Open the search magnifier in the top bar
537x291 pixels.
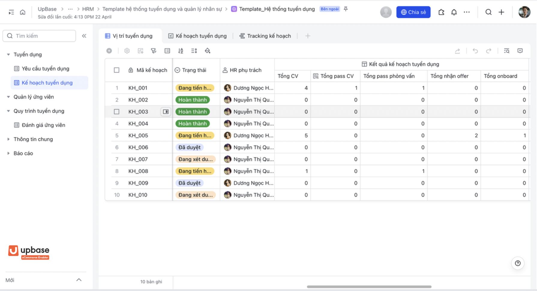tap(488, 12)
